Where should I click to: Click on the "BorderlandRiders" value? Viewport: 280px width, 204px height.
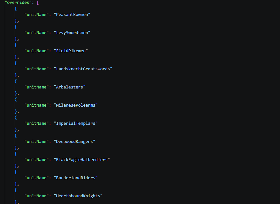76,178
